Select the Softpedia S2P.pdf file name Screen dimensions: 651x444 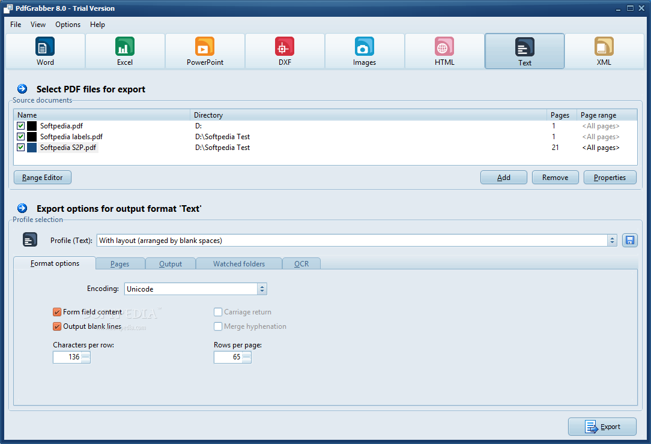tap(68, 148)
